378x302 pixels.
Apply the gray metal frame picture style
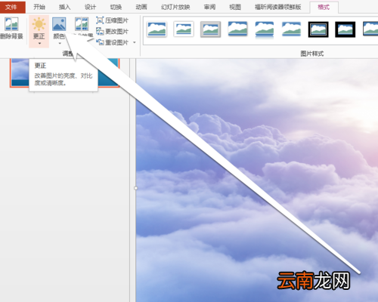pos(210,29)
